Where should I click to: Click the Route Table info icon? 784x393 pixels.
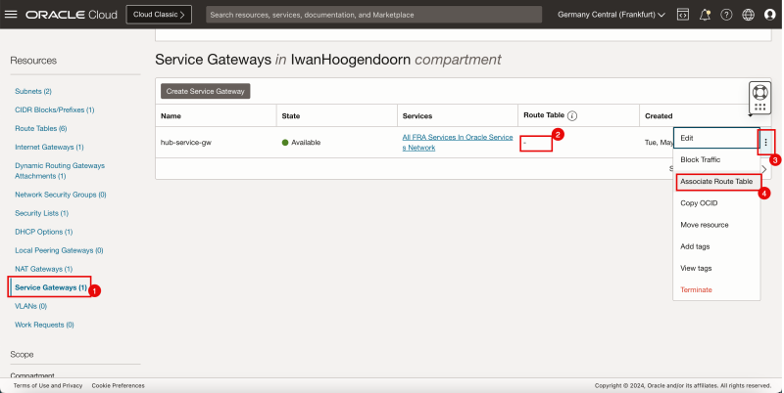(x=572, y=116)
